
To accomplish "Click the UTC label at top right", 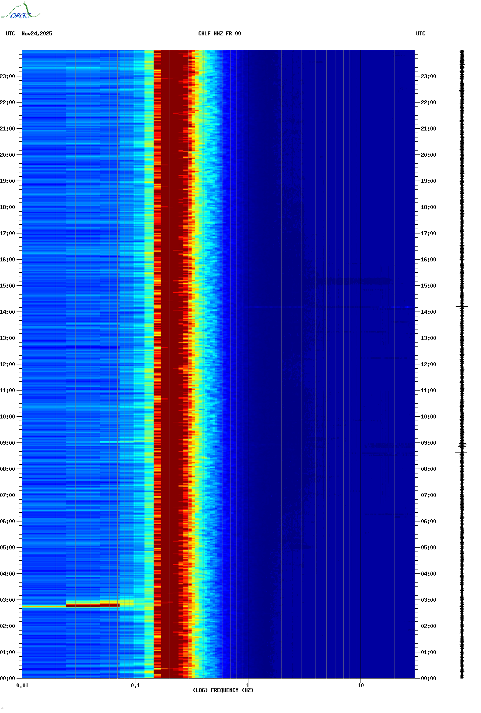I will (x=420, y=34).
